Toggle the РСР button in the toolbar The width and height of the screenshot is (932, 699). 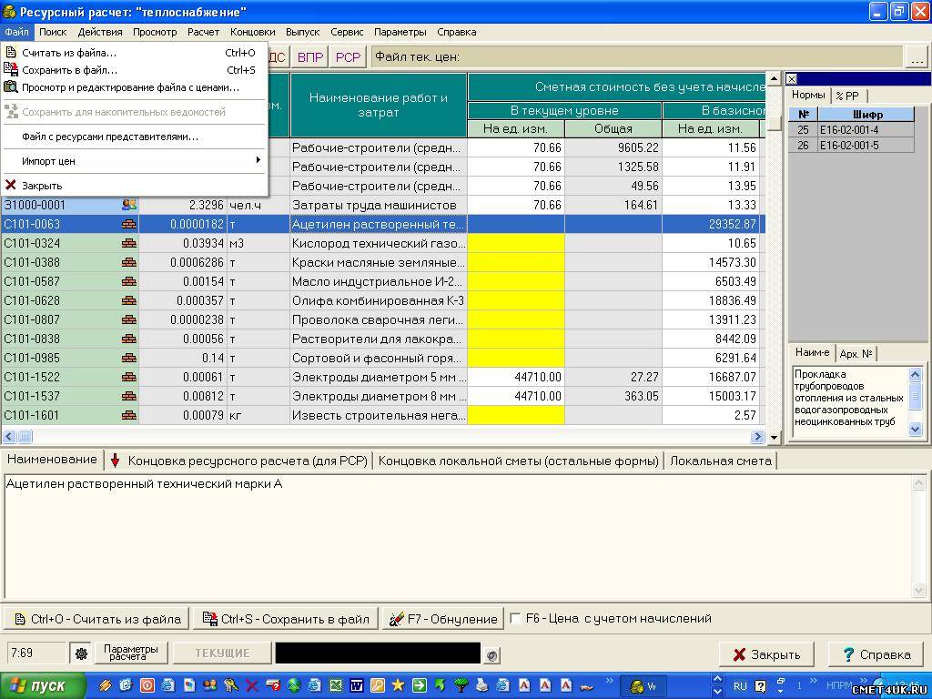click(x=348, y=57)
